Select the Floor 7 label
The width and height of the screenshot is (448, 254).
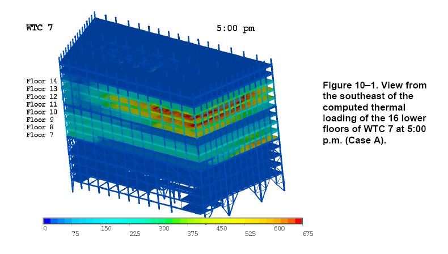pos(40,135)
